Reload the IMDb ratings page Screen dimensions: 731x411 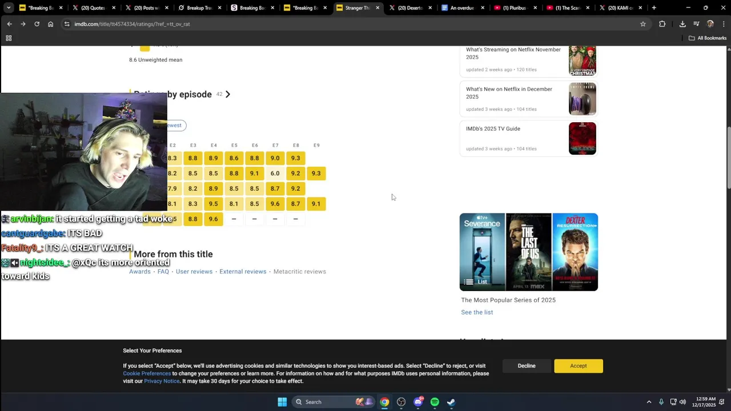click(x=37, y=24)
